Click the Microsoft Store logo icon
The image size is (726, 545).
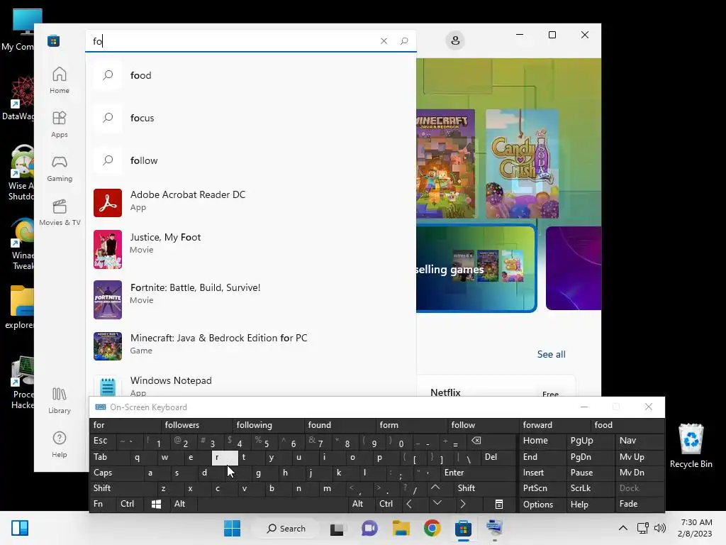point(53,40)
